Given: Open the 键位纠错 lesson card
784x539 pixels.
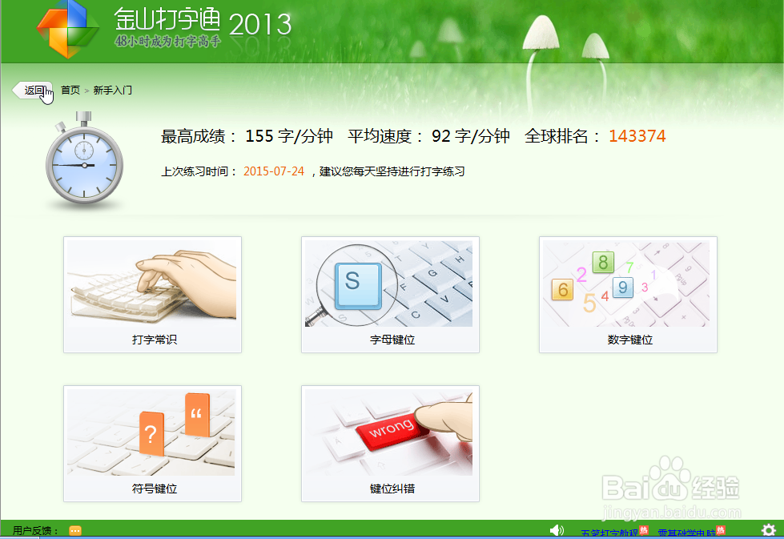Looking at the screenshot, I should [x=390, y=444].
